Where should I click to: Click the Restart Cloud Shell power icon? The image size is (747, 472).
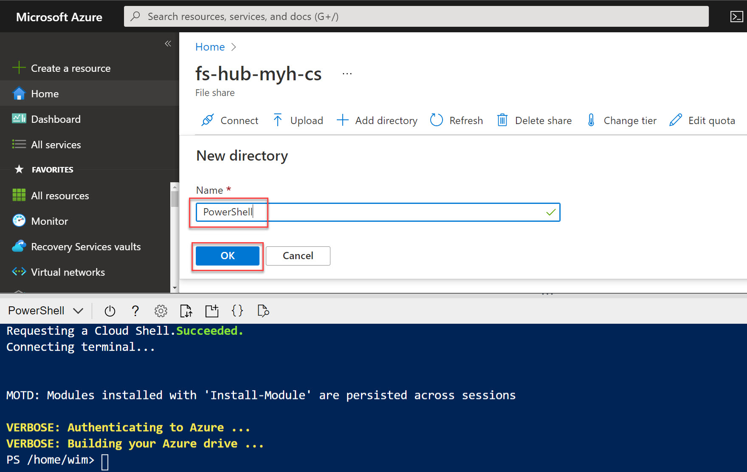(110, 311)
